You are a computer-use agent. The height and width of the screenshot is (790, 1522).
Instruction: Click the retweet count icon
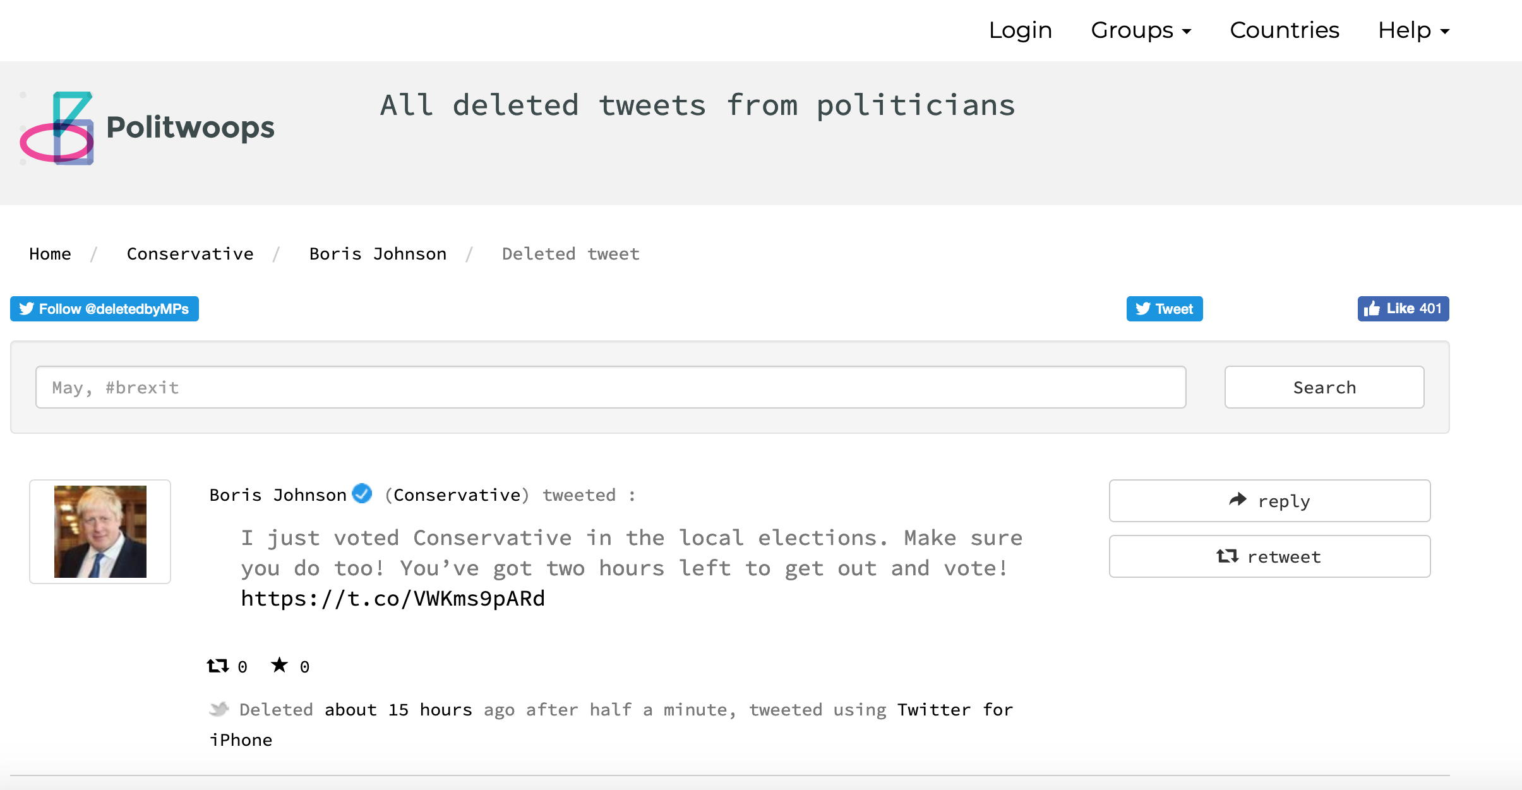coord(218,666)
